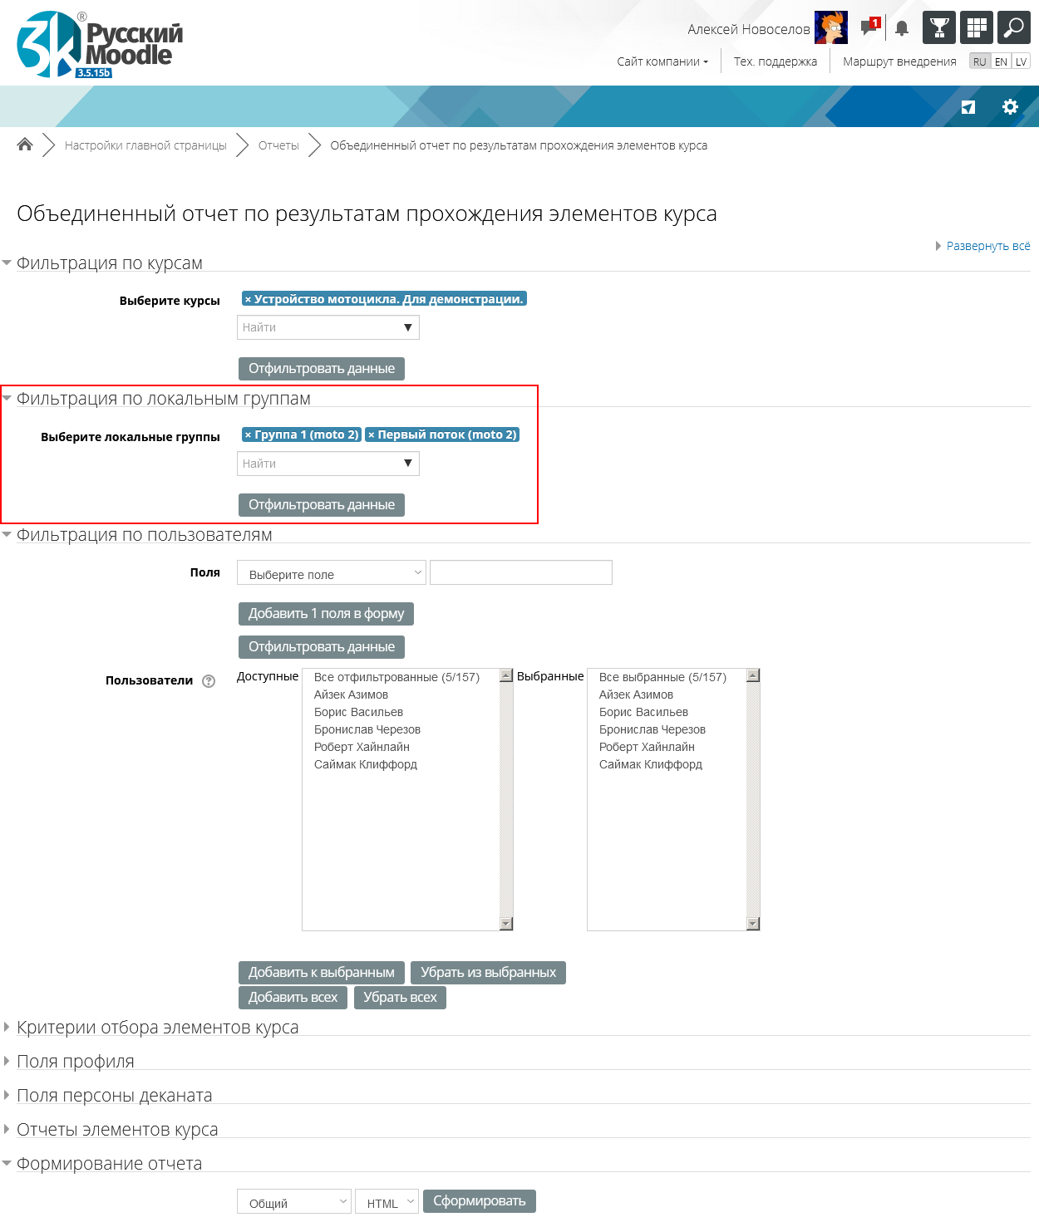
Task: Click the 'Сформировать' button
Action: 479,1201
